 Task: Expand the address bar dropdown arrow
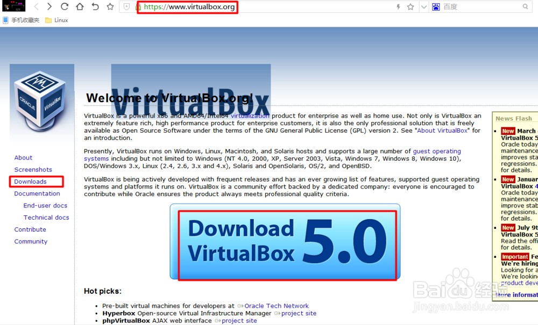[424, 6]
